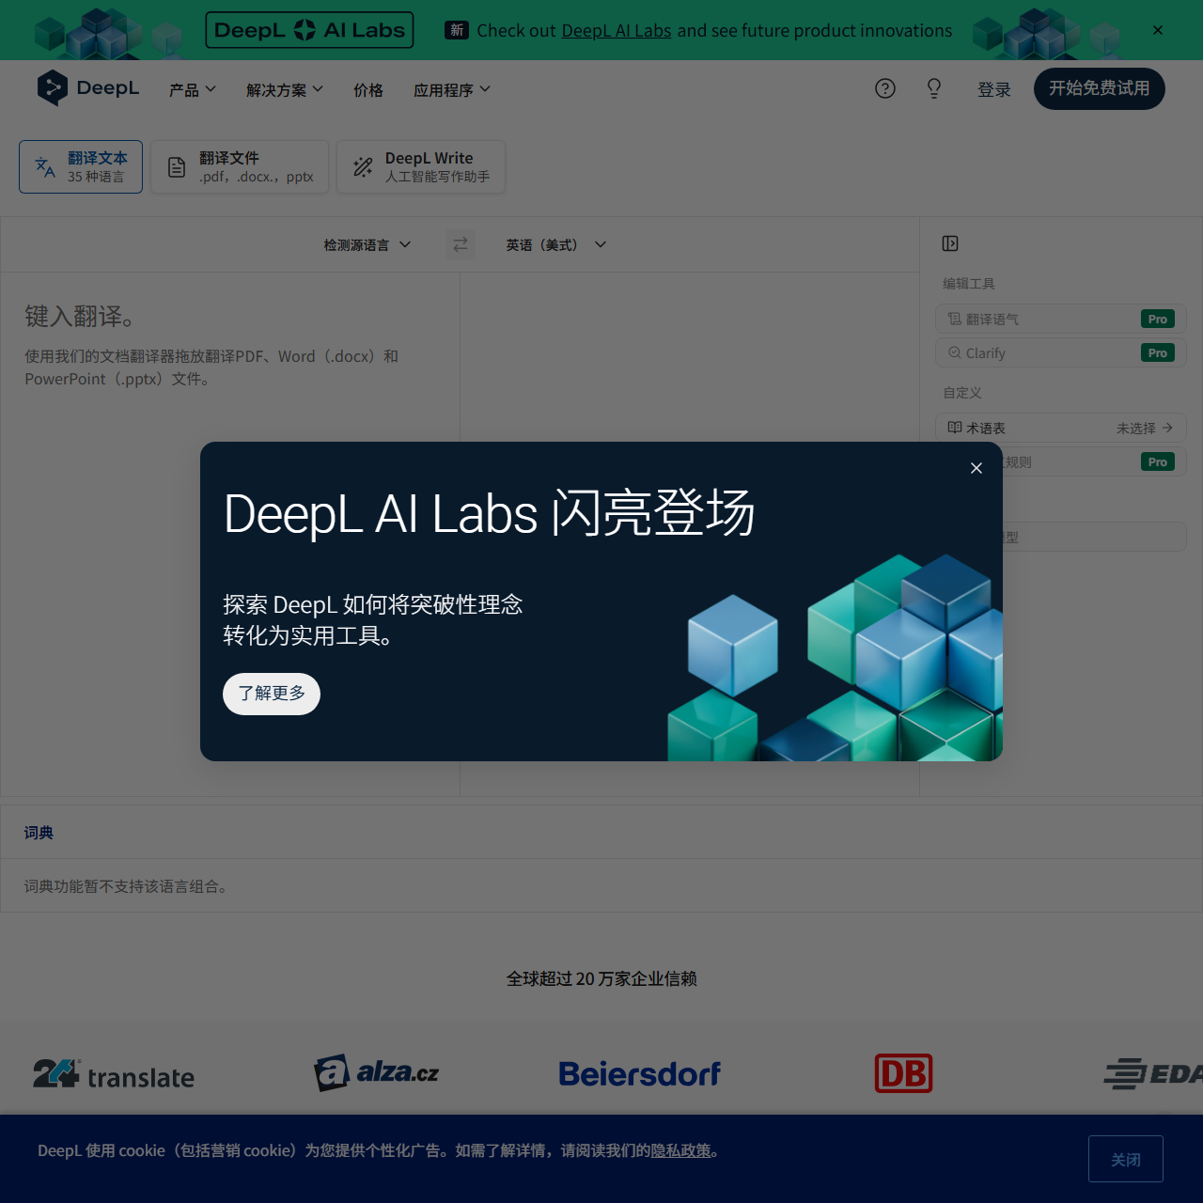Viewport: 1203px width, 1203px height.
Task: Click the DeepL logo in the header
Action: [87, 88]
